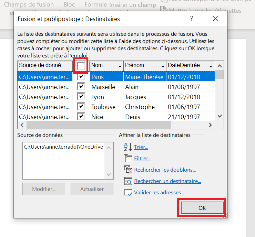
Task: Select the OneDrive data source entry
Action: tap(63, 147)
